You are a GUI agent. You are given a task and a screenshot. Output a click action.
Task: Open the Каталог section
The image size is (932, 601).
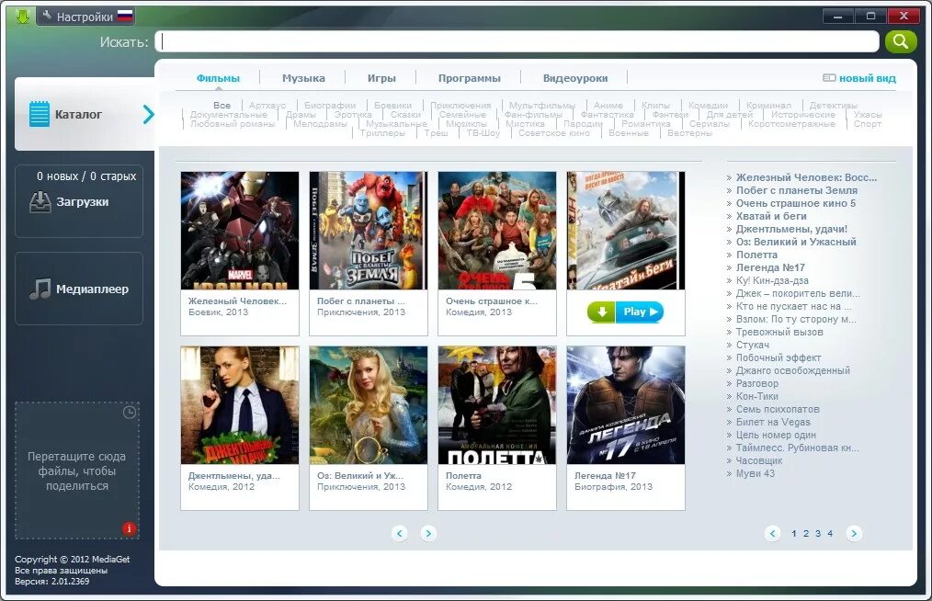(85, 114)
